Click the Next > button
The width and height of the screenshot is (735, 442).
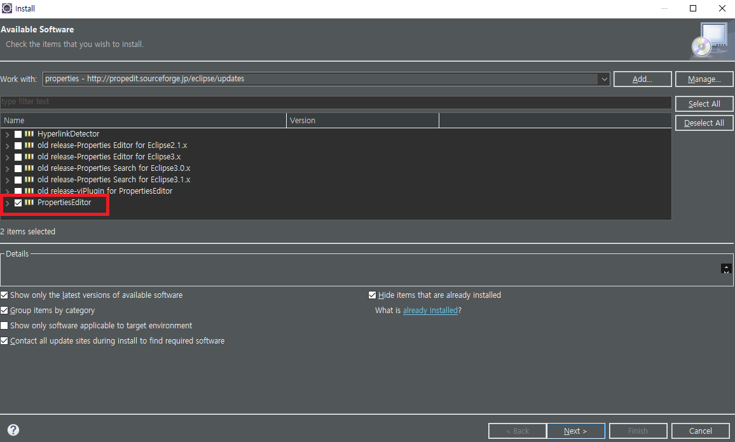tap(575, 431)
